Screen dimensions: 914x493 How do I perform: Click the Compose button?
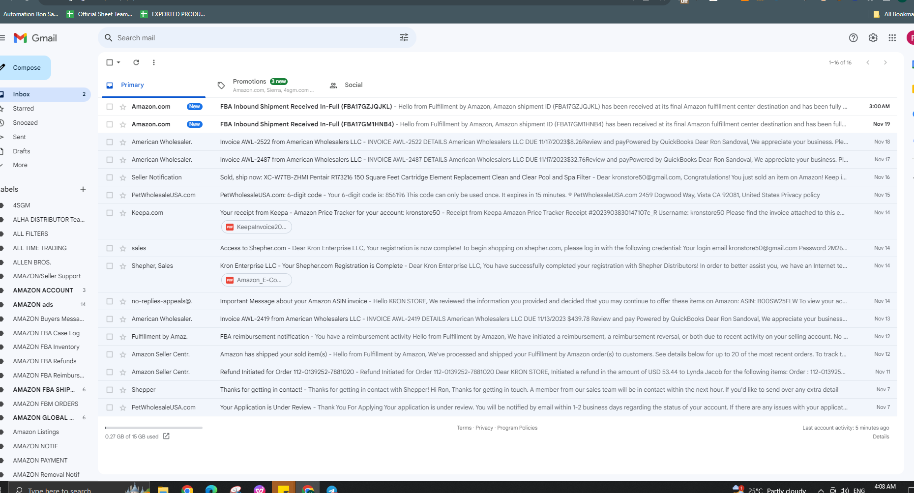pyautogui.click(x=25, y=68)
